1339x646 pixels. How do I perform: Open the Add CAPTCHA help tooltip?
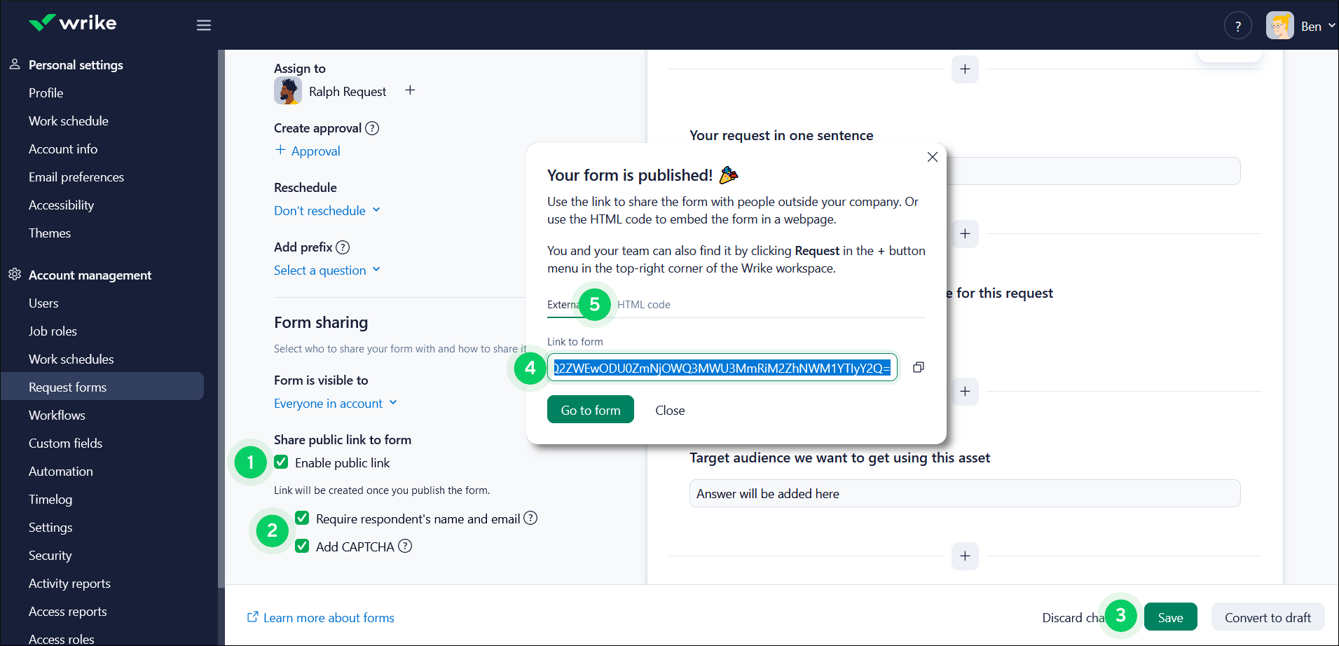[405, 547]
